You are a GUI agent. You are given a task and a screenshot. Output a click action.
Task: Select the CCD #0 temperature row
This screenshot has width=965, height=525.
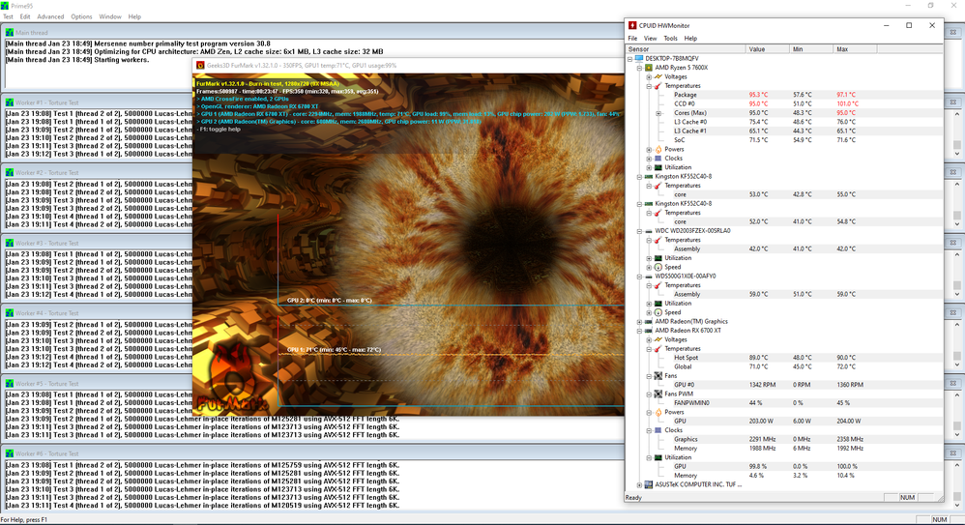tap(783, 104)
